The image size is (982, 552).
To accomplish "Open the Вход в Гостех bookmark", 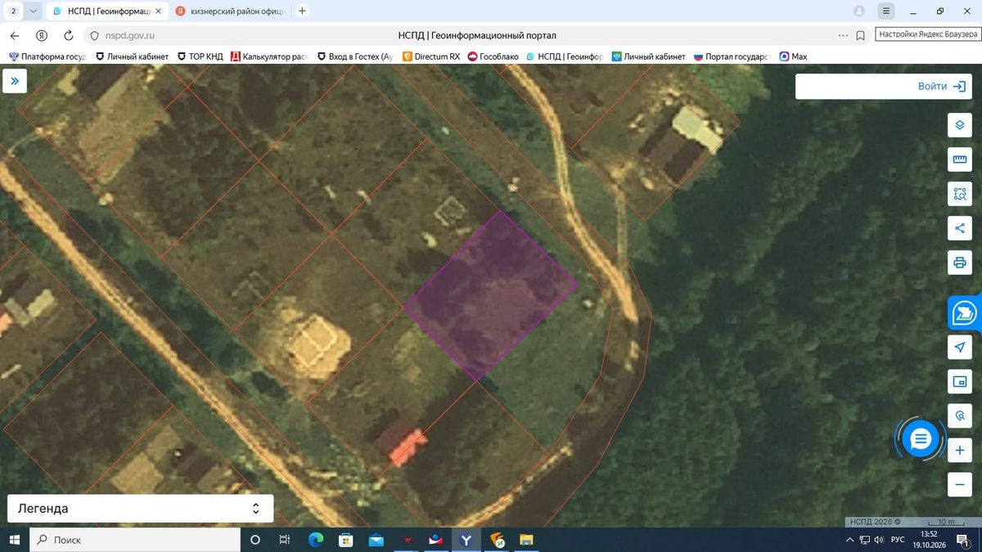I will click(354, 56).
